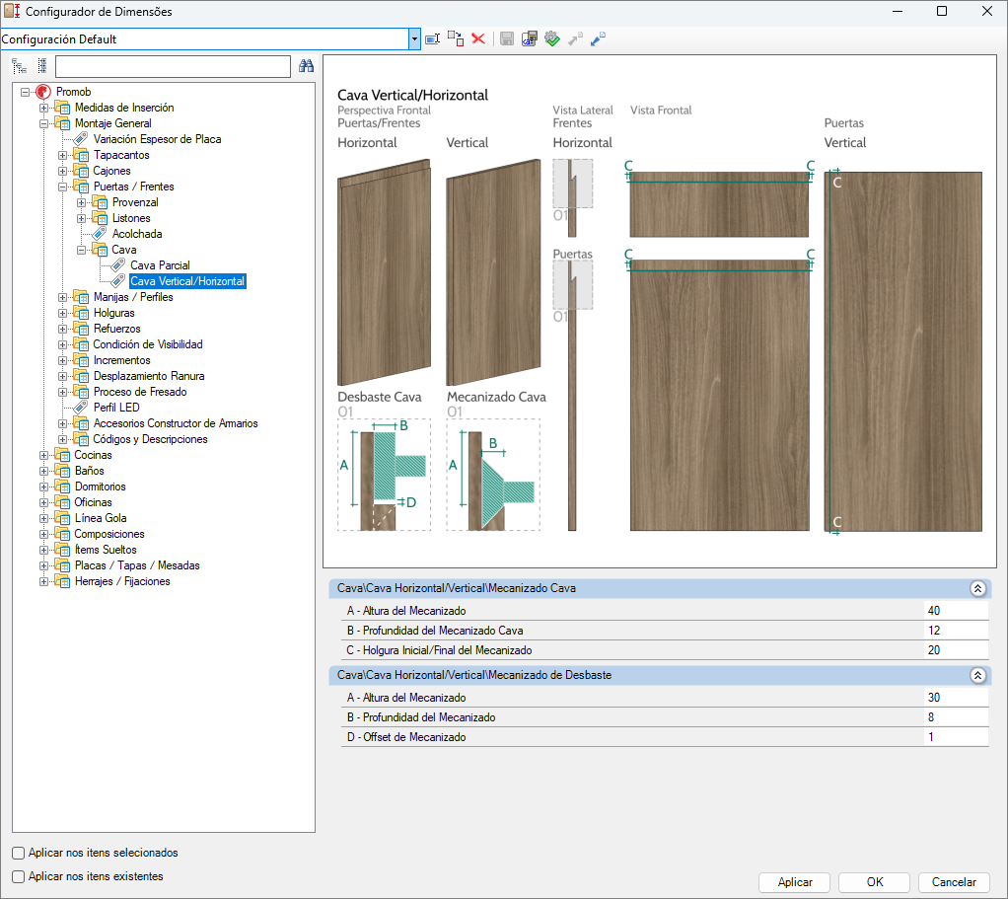1008x899 pixels.
Task: Click the blue arrow export icon
Action: pyautogui.click(x=598, y=38)
